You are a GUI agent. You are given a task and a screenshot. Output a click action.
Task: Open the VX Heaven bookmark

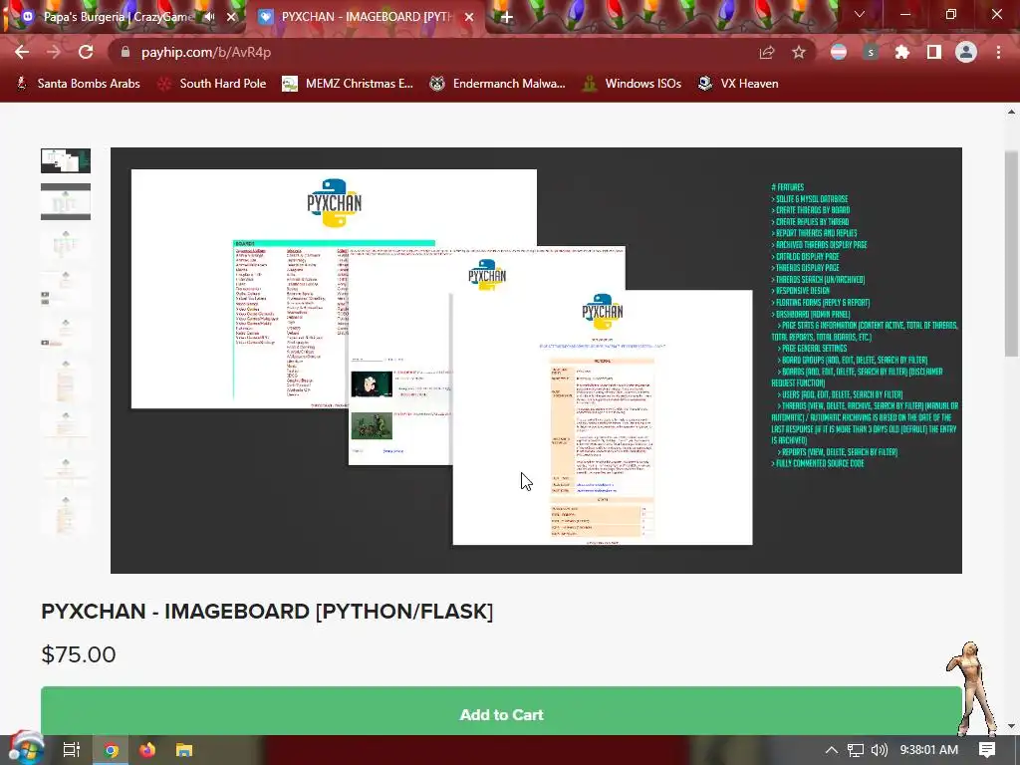pyautogui.click(x=738, y=84)
